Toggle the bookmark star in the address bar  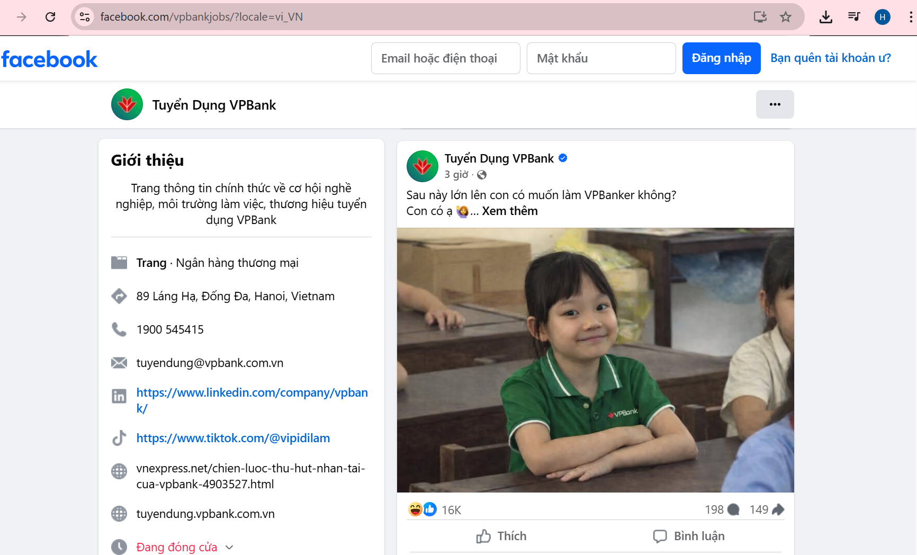pyautogui.click(x=786, y=16)
